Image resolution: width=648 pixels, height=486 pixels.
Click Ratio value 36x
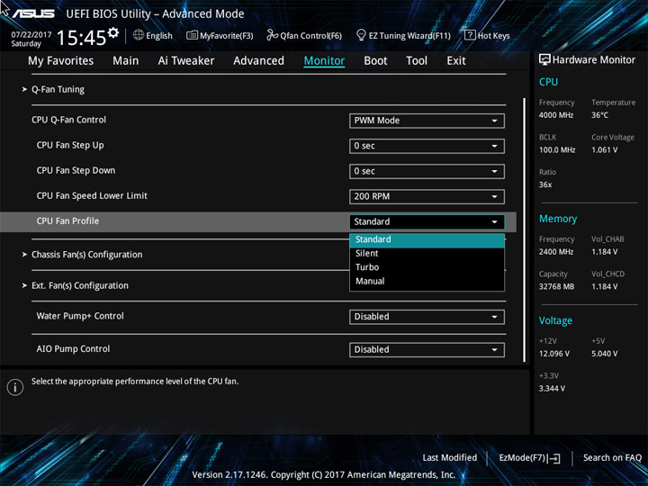pyautogui.click(x=545, y=184)
